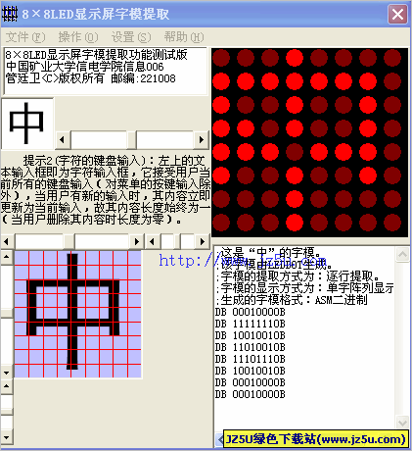Image resolution: width=412 pixels, height=451 pixels.
Task: Toggle the bottom-left LED in the matrix
Action: pos(221,223)
